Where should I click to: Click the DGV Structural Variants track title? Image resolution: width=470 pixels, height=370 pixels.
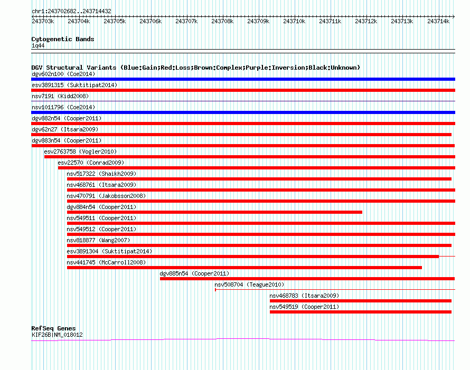(x=196, y=68)
